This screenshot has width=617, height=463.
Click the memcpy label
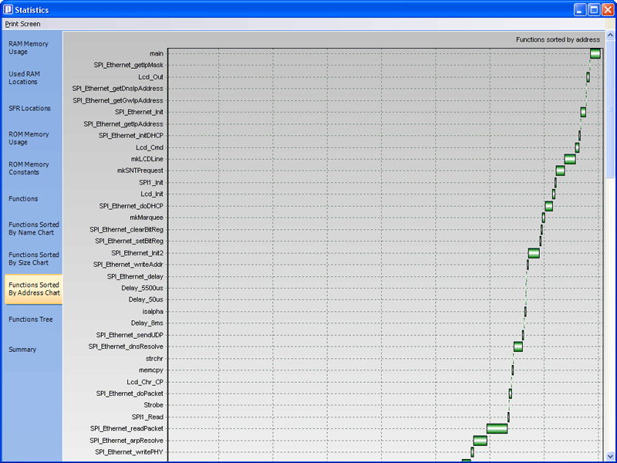151,370
